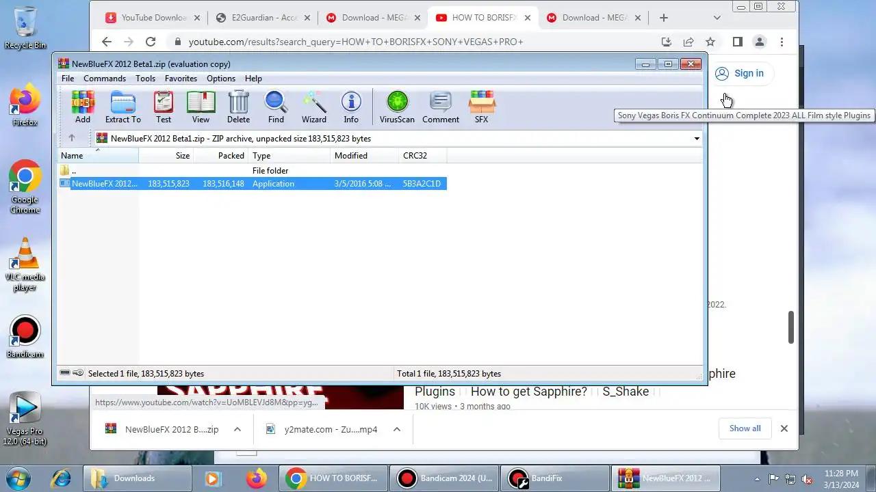Close the Chrome downloads bar
This screenshot has height=492, width=876.
(784, 428)
